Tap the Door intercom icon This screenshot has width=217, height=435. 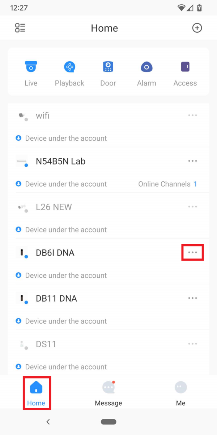click(x=108, y=67)
